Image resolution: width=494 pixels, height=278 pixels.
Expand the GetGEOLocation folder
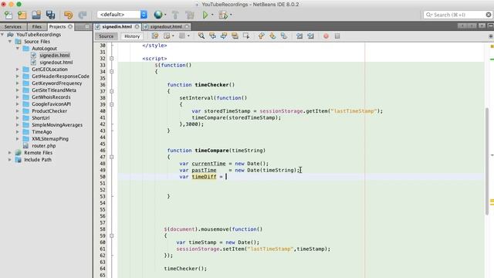pyautogui.click(x=18, y=69)
